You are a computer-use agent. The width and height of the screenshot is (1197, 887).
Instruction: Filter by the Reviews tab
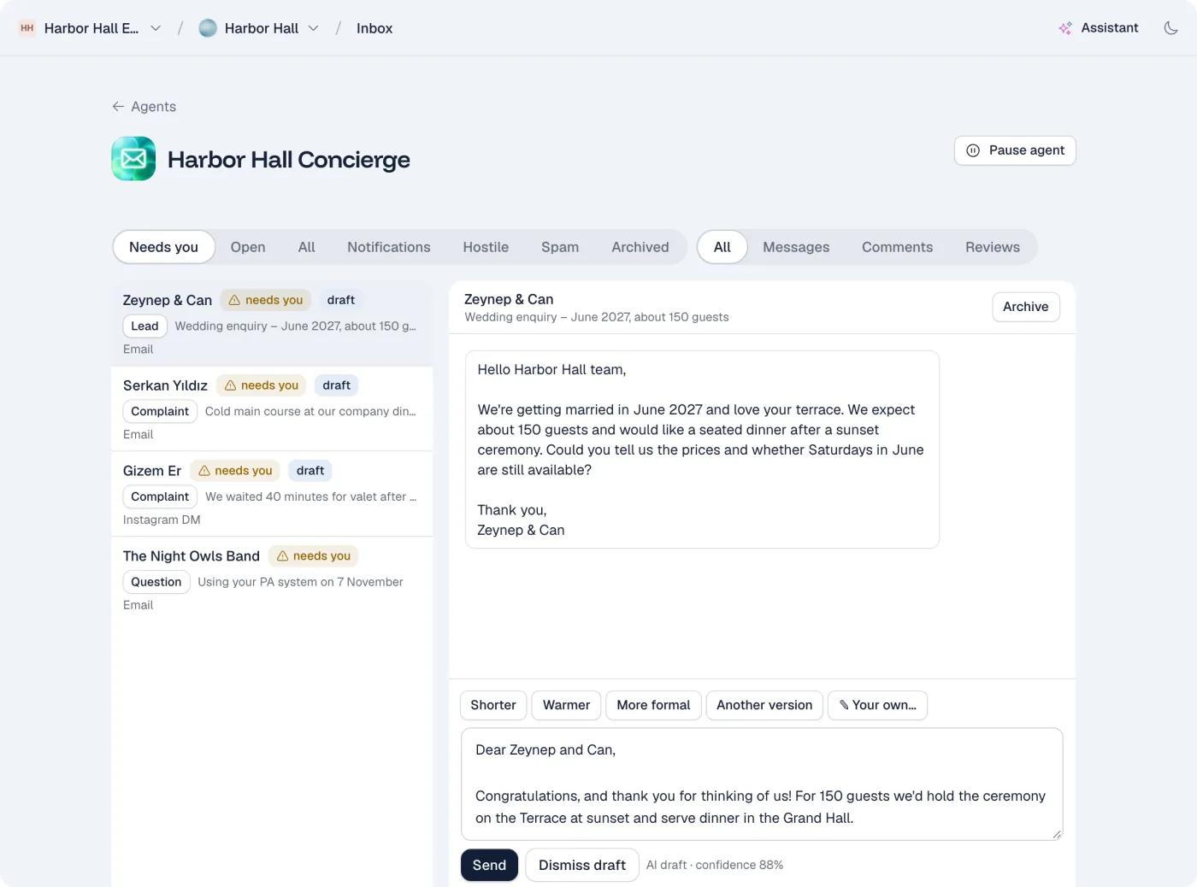pos(993,247)
